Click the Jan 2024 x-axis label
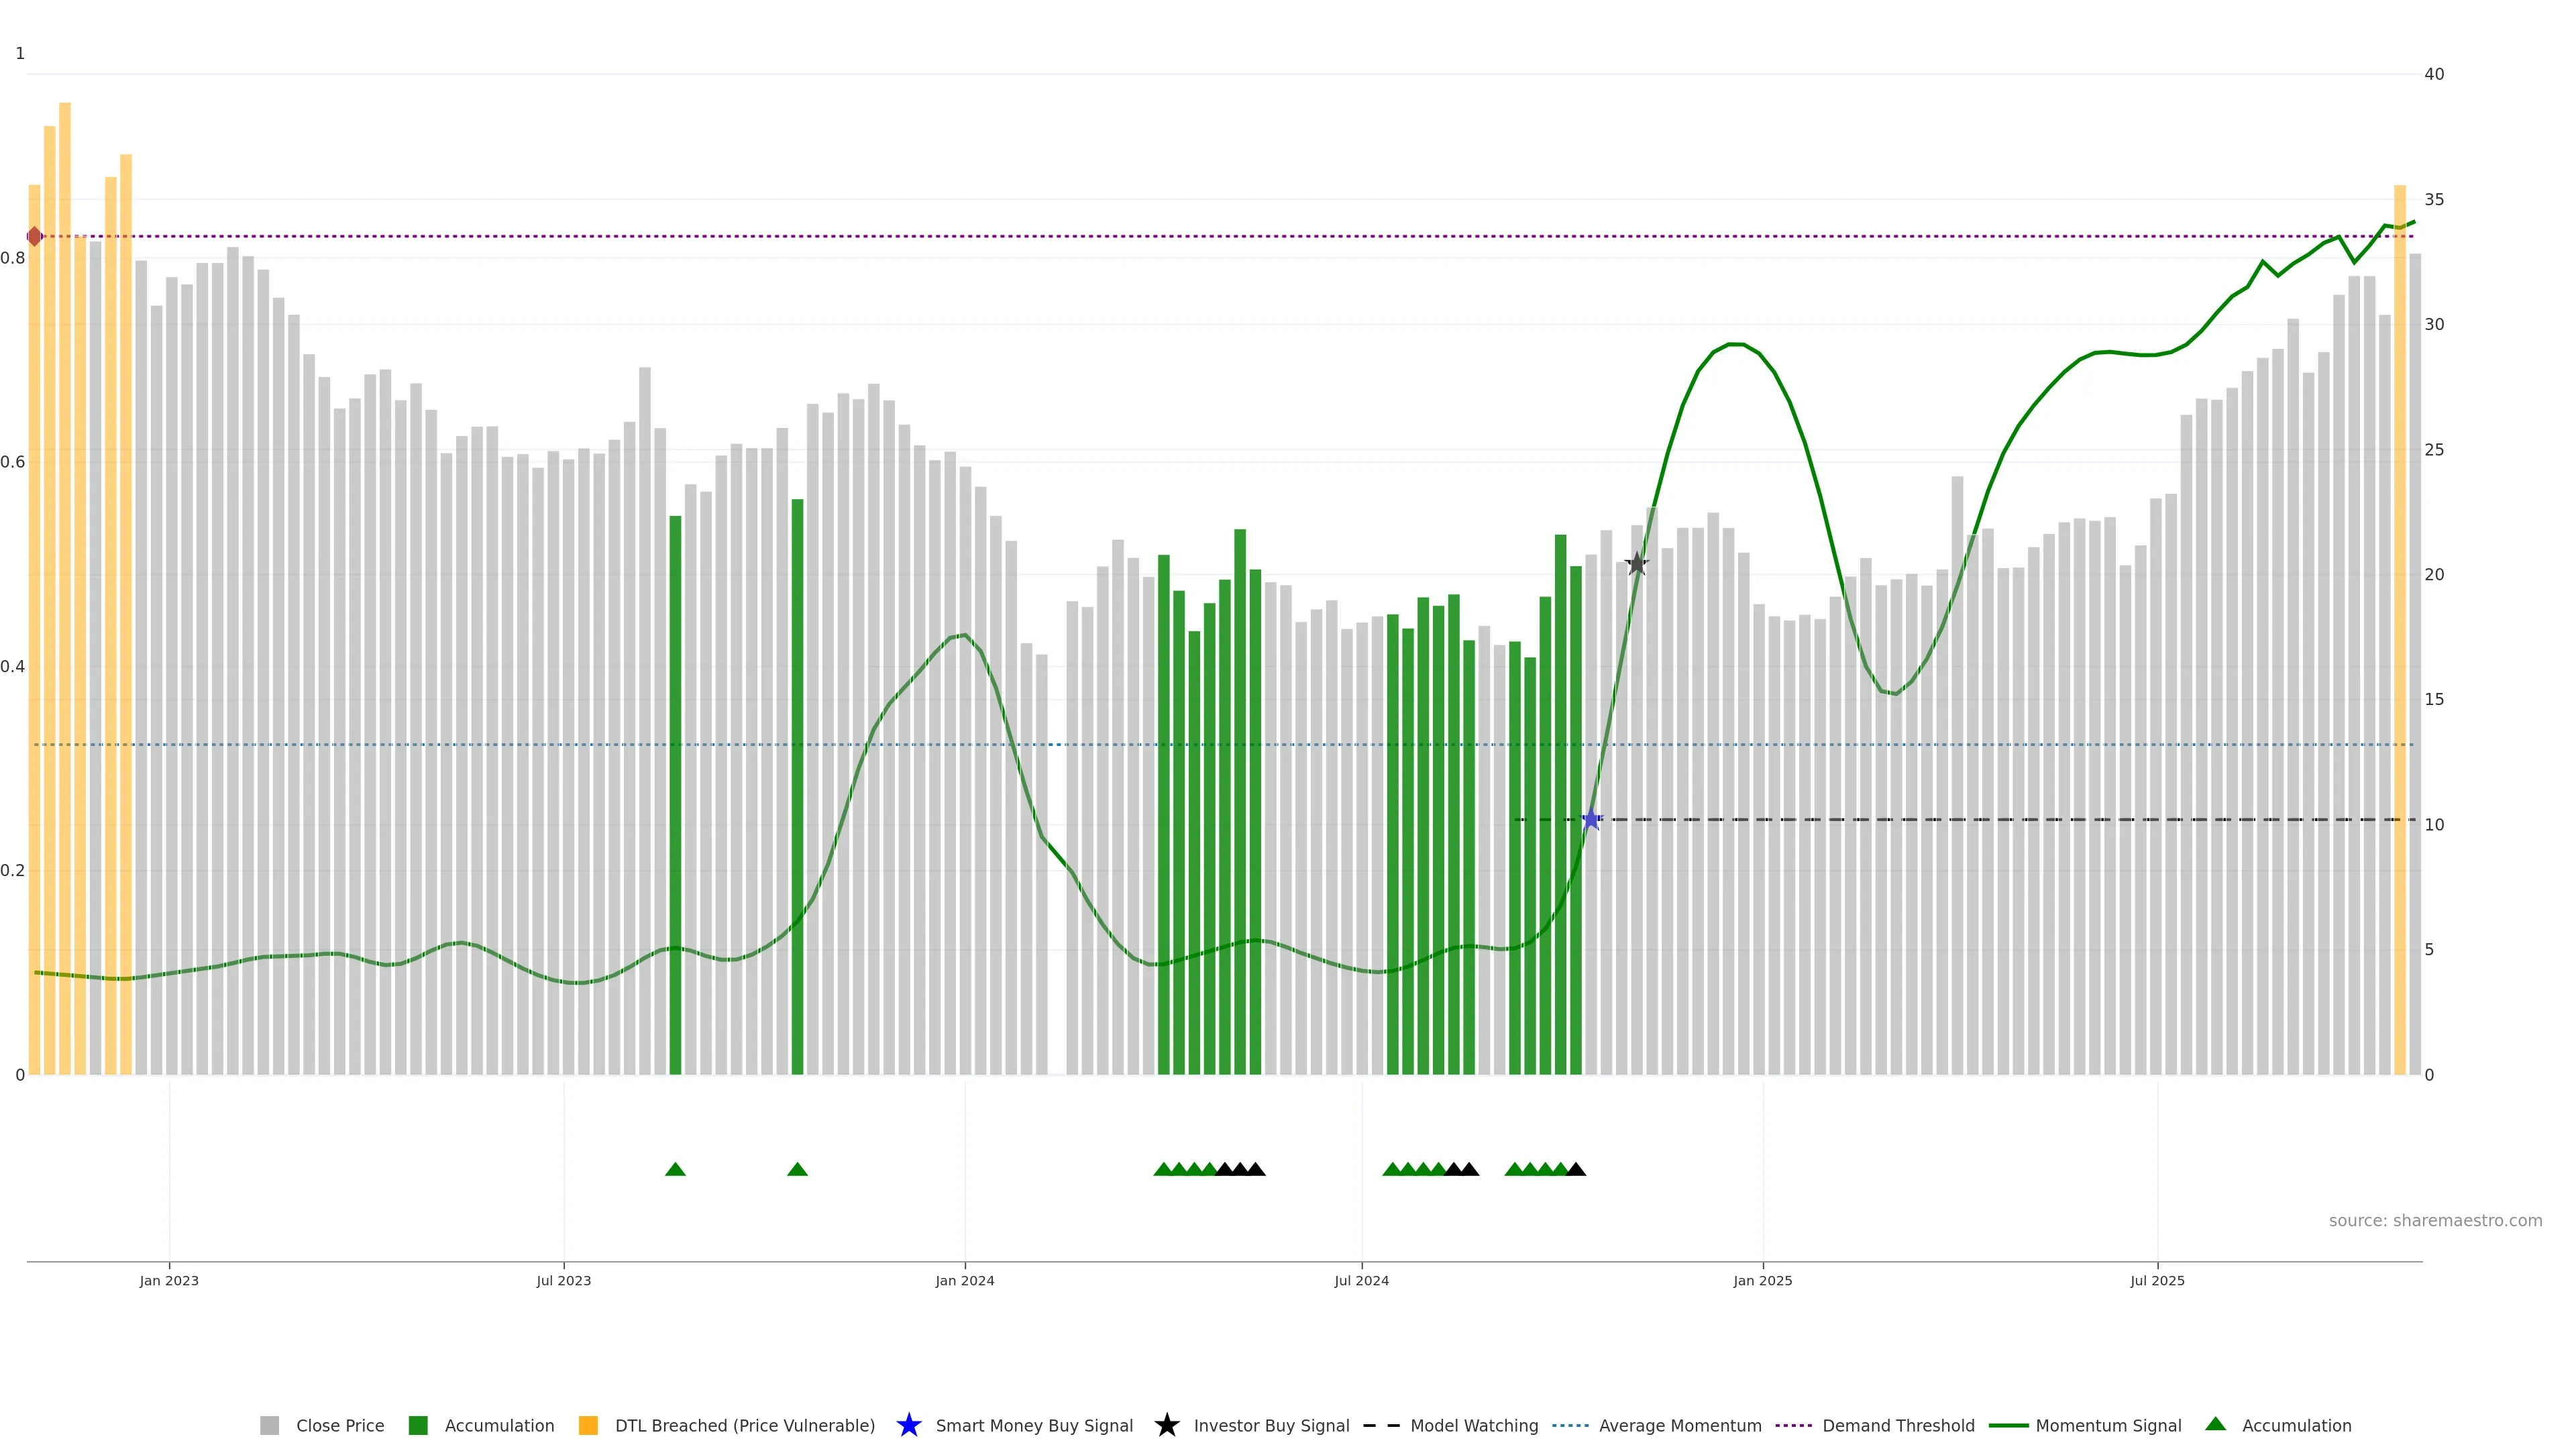 (964, 1280)
